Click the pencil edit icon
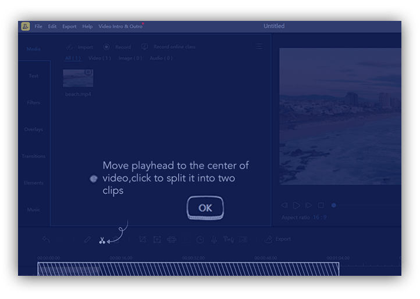This screenshot has width=420, height=299. coord(87,239)
